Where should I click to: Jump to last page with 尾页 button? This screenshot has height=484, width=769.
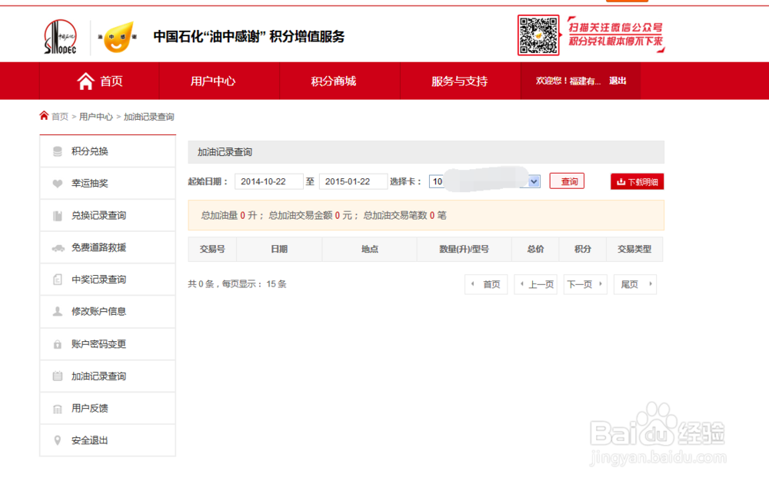click(x=635, y=284)
